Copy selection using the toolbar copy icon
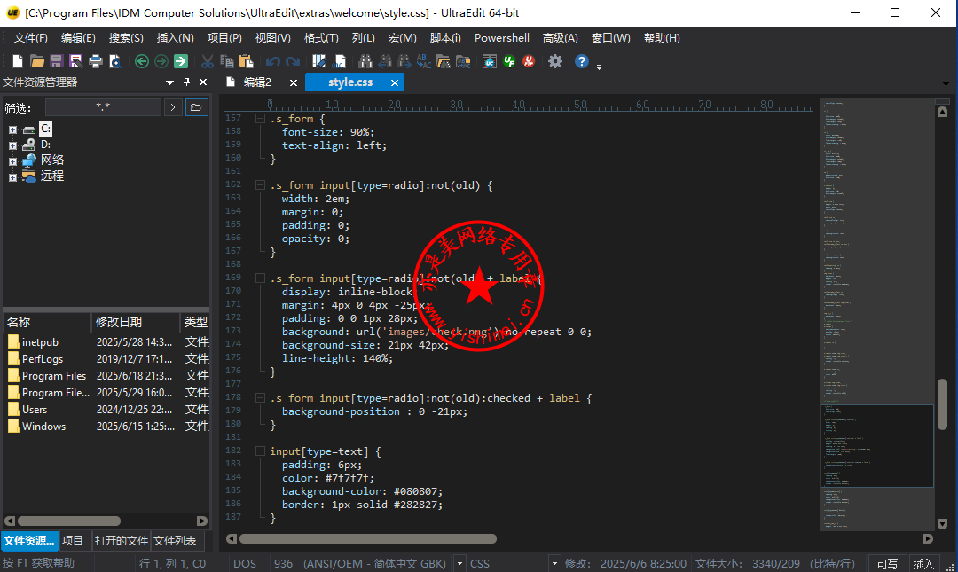Screen dimensions: 958x572 pos(227,61)
